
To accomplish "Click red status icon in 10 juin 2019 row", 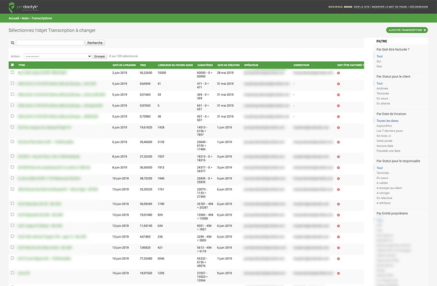I will pos(339,179).
